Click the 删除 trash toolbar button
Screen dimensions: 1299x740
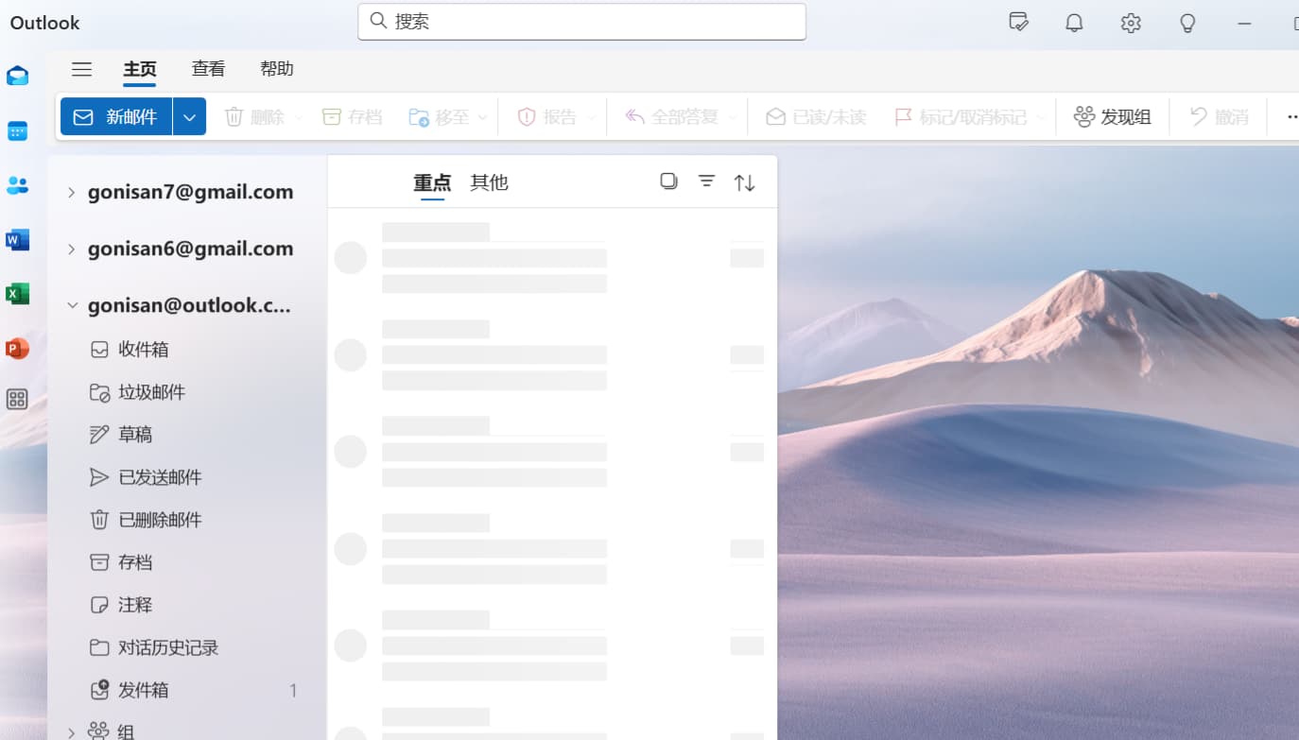click(x=254, y=117)
